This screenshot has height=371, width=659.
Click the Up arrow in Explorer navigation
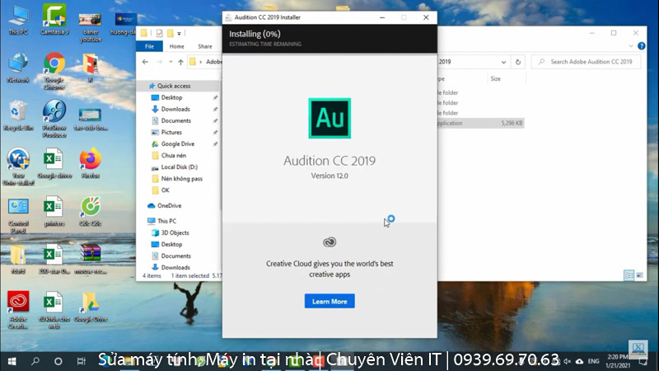180,62
